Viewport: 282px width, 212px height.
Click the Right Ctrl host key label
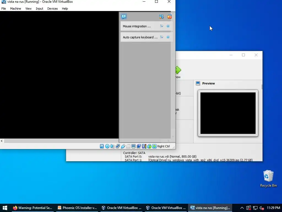click(x=164, y=146)
